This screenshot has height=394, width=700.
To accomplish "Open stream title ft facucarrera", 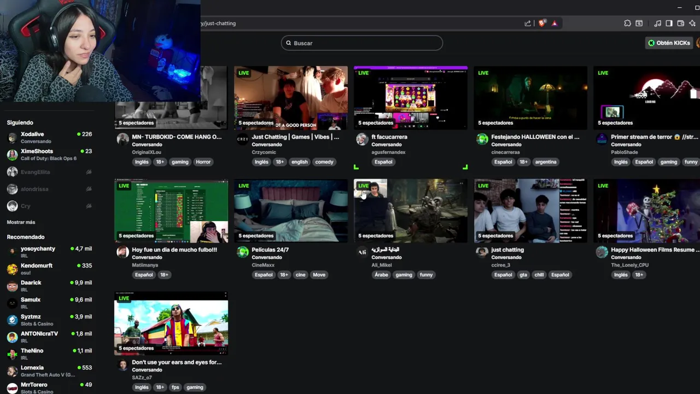I will [x=389, y=137].
